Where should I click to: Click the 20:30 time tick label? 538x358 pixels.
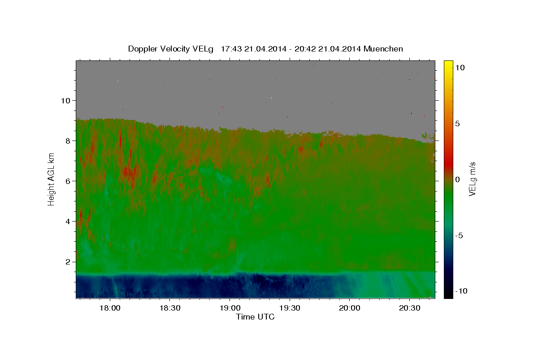click(x=409, y=308)
